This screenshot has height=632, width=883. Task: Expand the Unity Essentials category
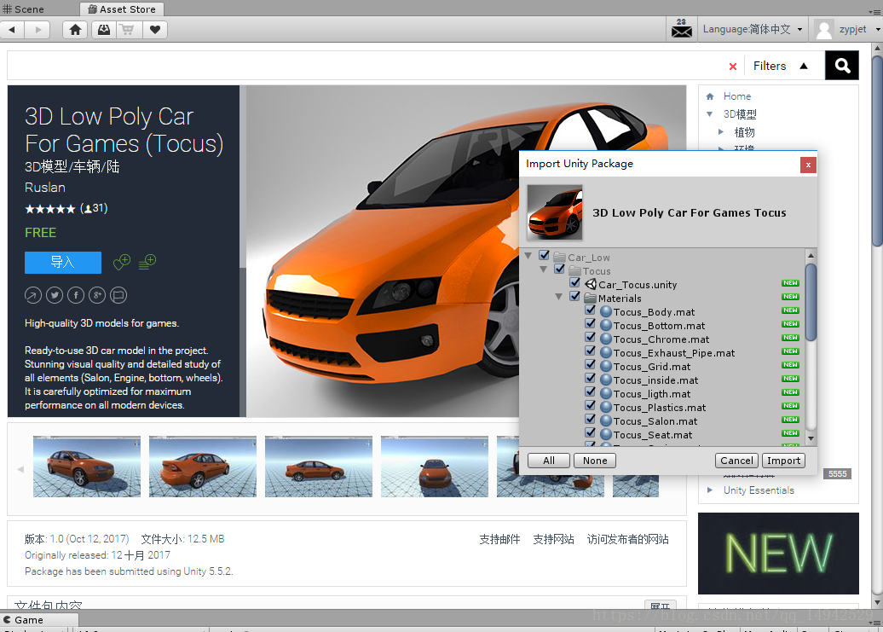[709, 490]
